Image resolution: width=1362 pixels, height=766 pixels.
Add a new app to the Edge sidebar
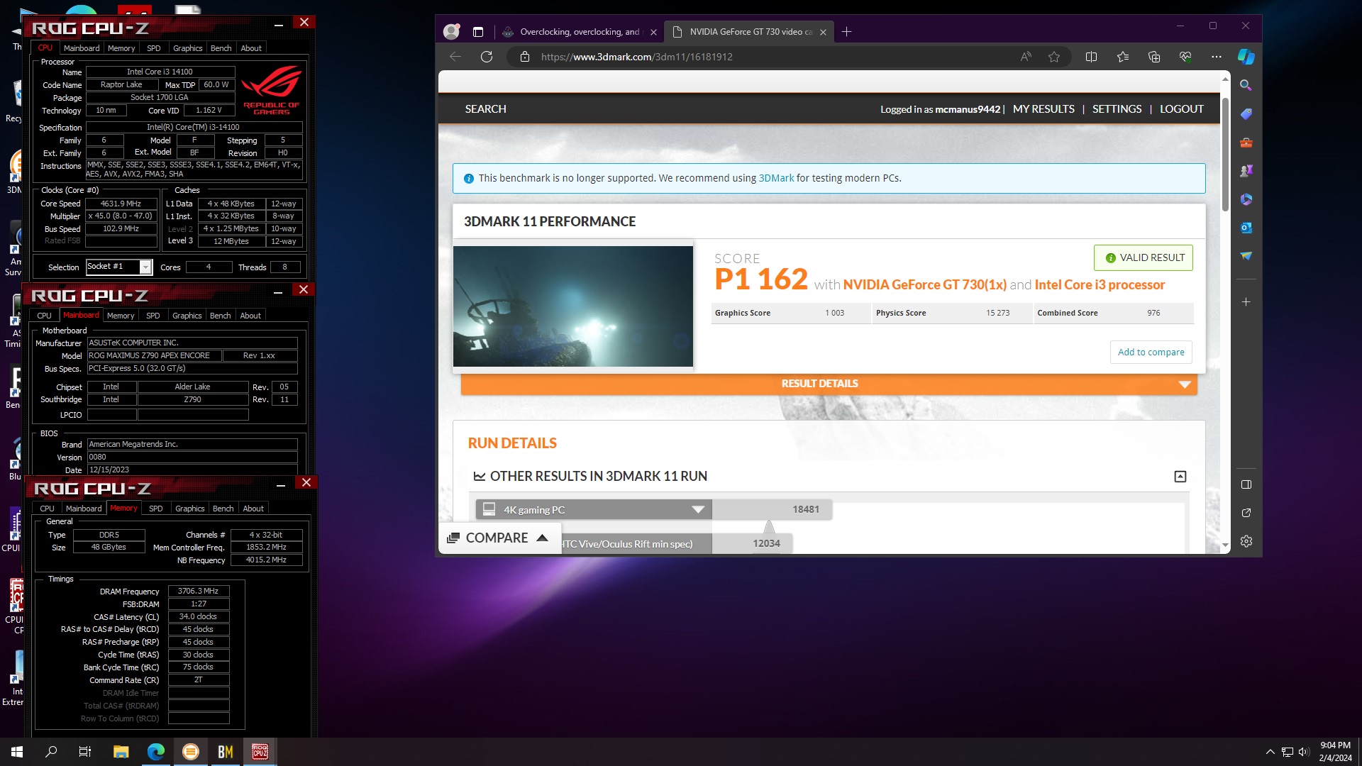1246,301
